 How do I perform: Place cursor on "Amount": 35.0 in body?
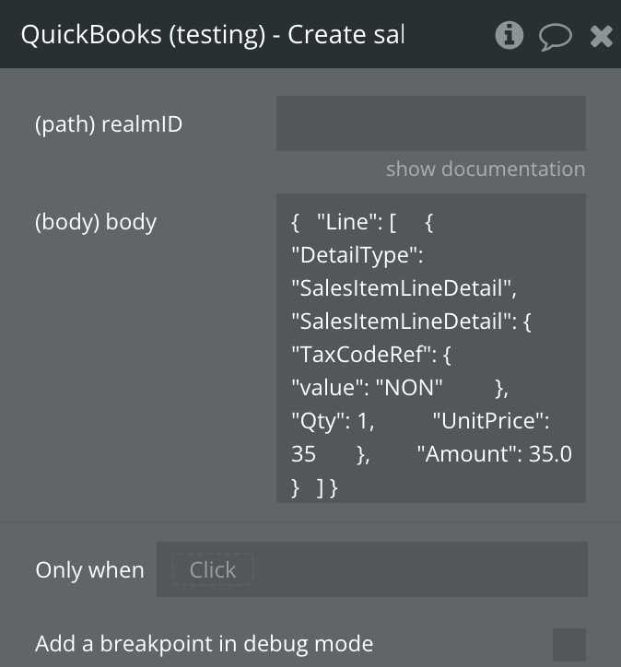coord(494,454)
